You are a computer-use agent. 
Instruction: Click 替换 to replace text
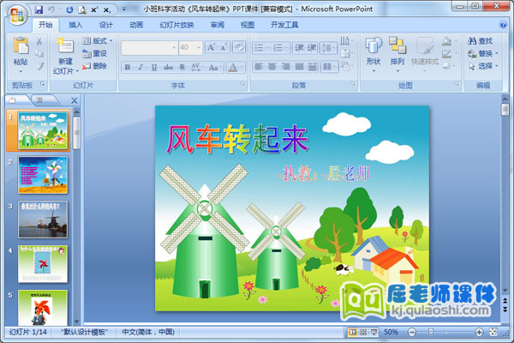tap(483, 53)
